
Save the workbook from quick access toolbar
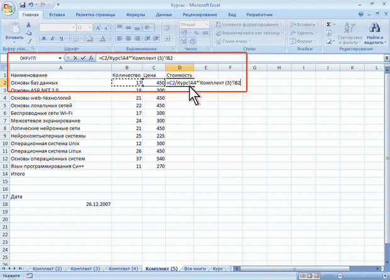23,5
